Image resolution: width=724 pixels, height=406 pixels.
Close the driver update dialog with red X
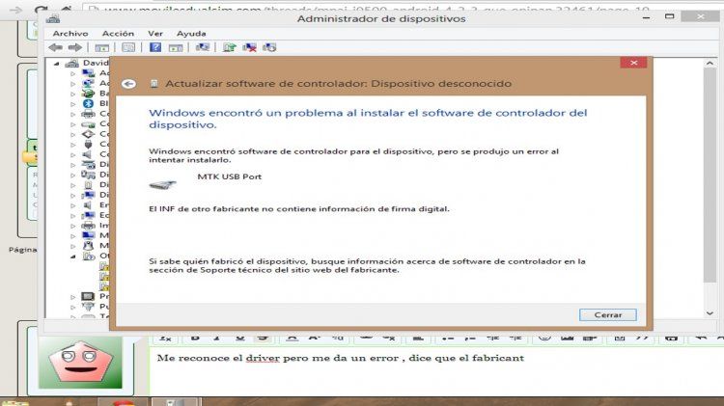click(x=633, y=63)
